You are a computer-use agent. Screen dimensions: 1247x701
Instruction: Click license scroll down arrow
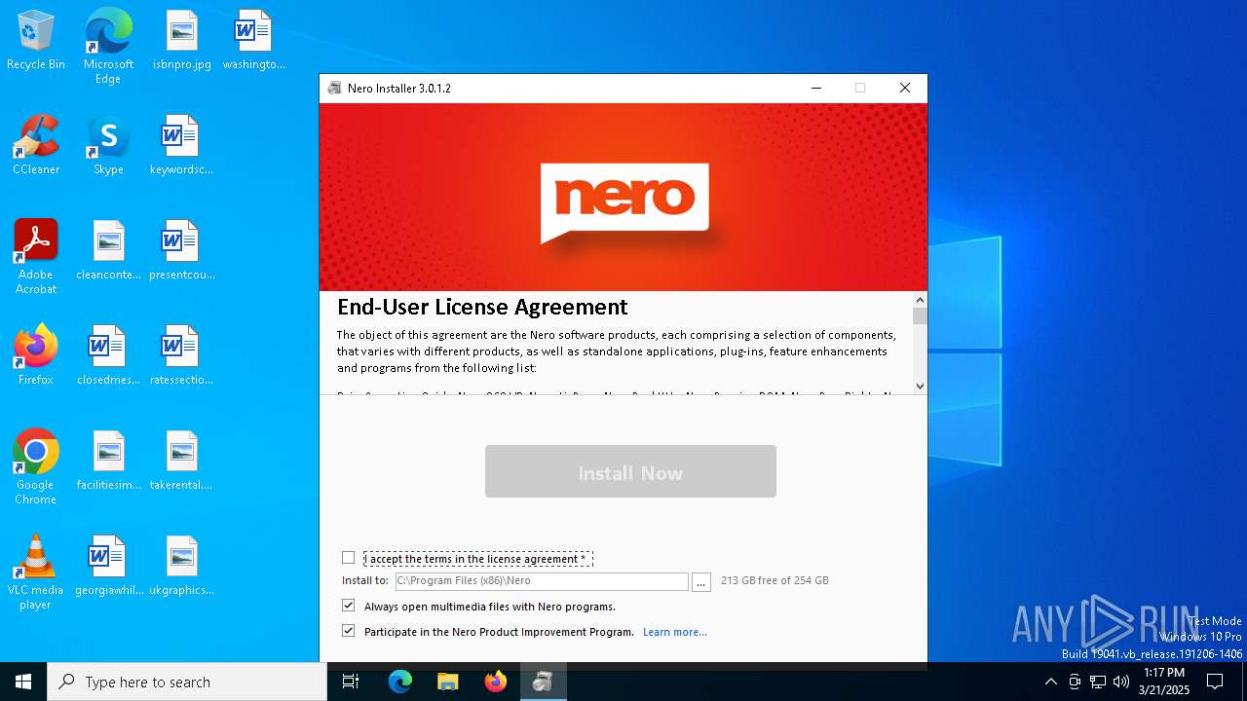920,387
